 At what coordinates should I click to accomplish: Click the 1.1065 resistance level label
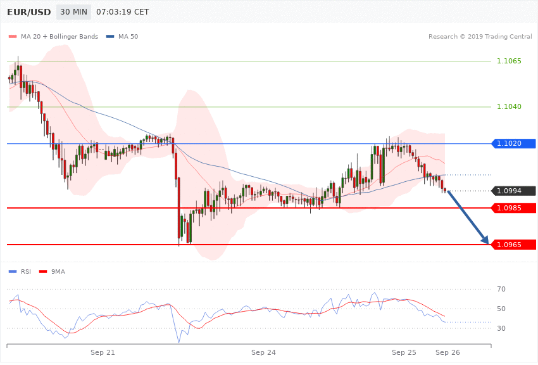(x=509, y=61)
